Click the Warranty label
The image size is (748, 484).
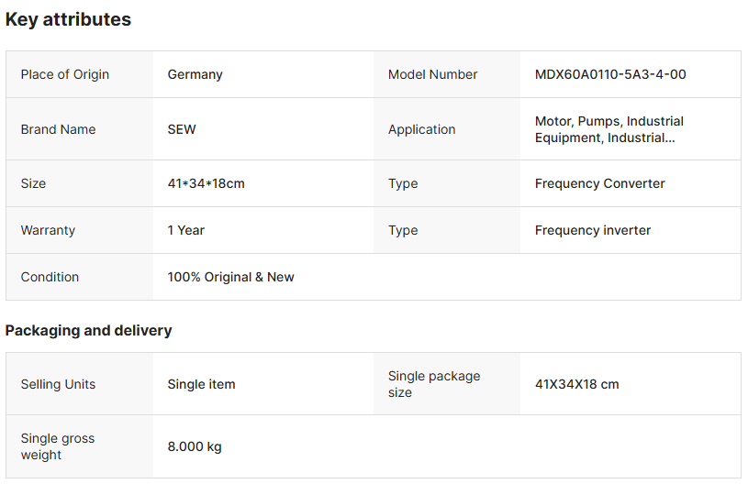coord(48,230)
